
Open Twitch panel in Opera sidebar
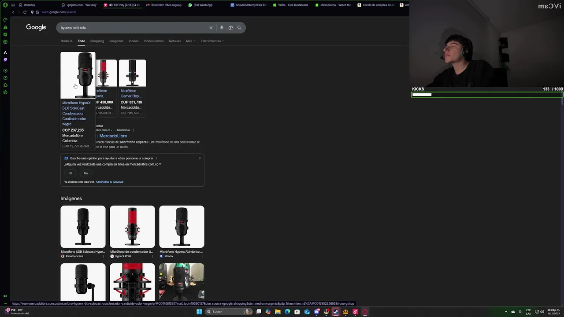(5, 59)
